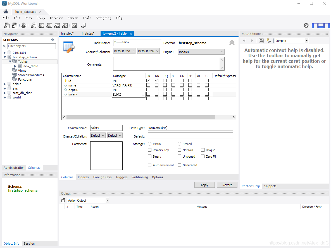Enable the Unsigned checkbox
The image size is (331, 248).
(x=179, y=156)
